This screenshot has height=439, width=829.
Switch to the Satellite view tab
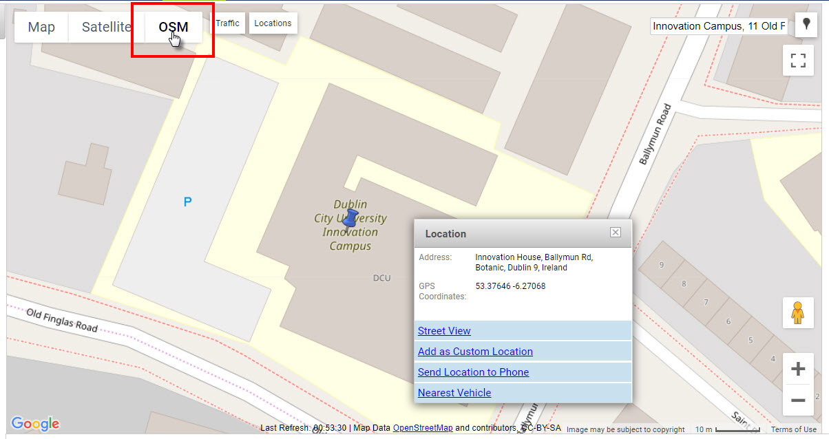[107, 28]
